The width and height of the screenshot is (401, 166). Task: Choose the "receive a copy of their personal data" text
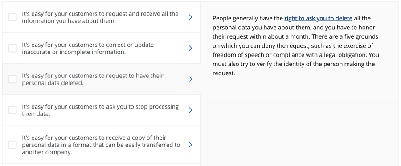(x=101, y=145)
